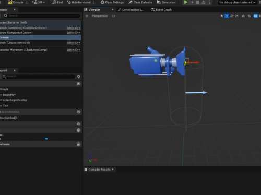
Task: Add event dispatcher with plus button
Action: [x=79, y=144]
